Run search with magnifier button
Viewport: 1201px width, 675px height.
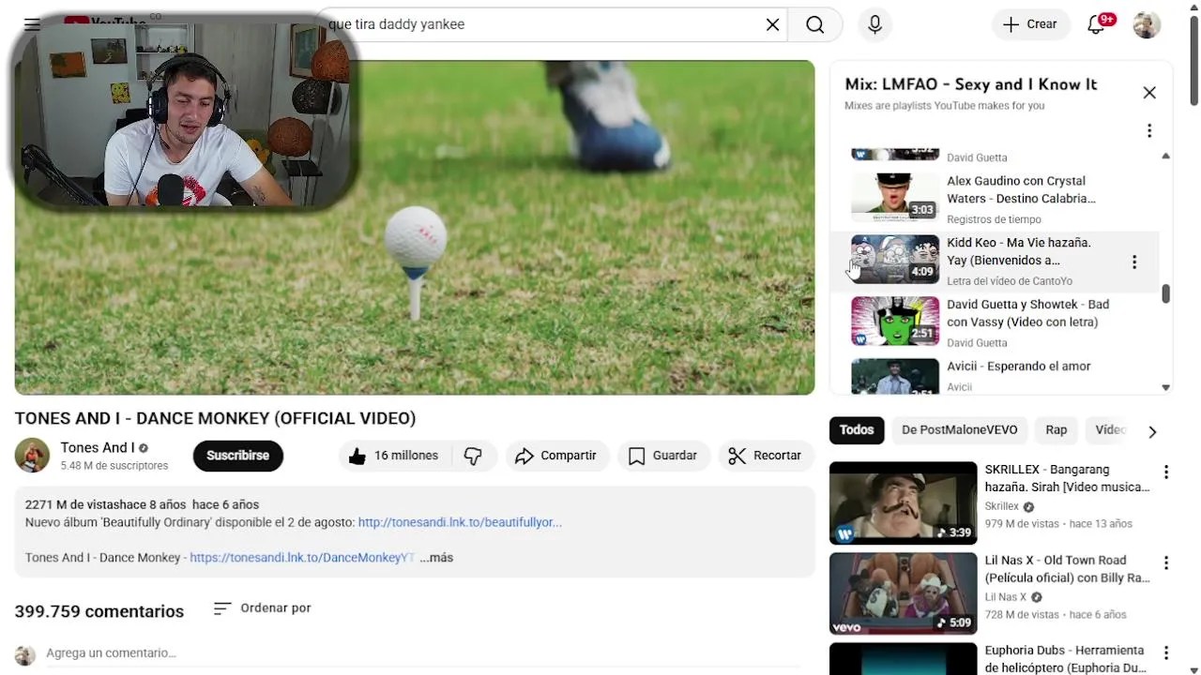814,24
